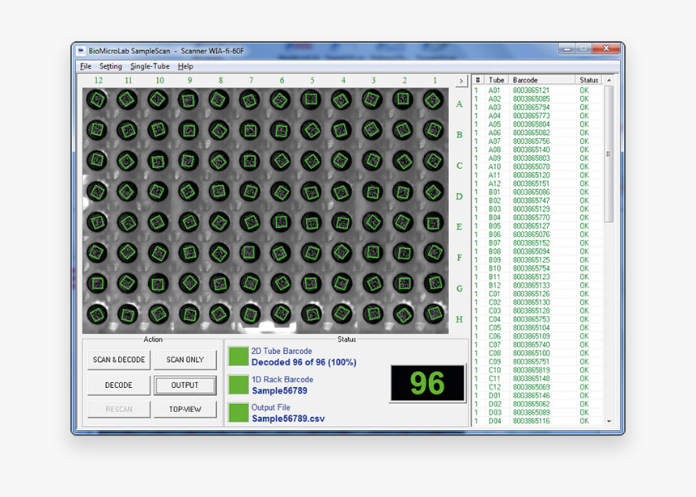Open the File menu
The height and width of the screenshot is (497, 696).
click(85, 66)
